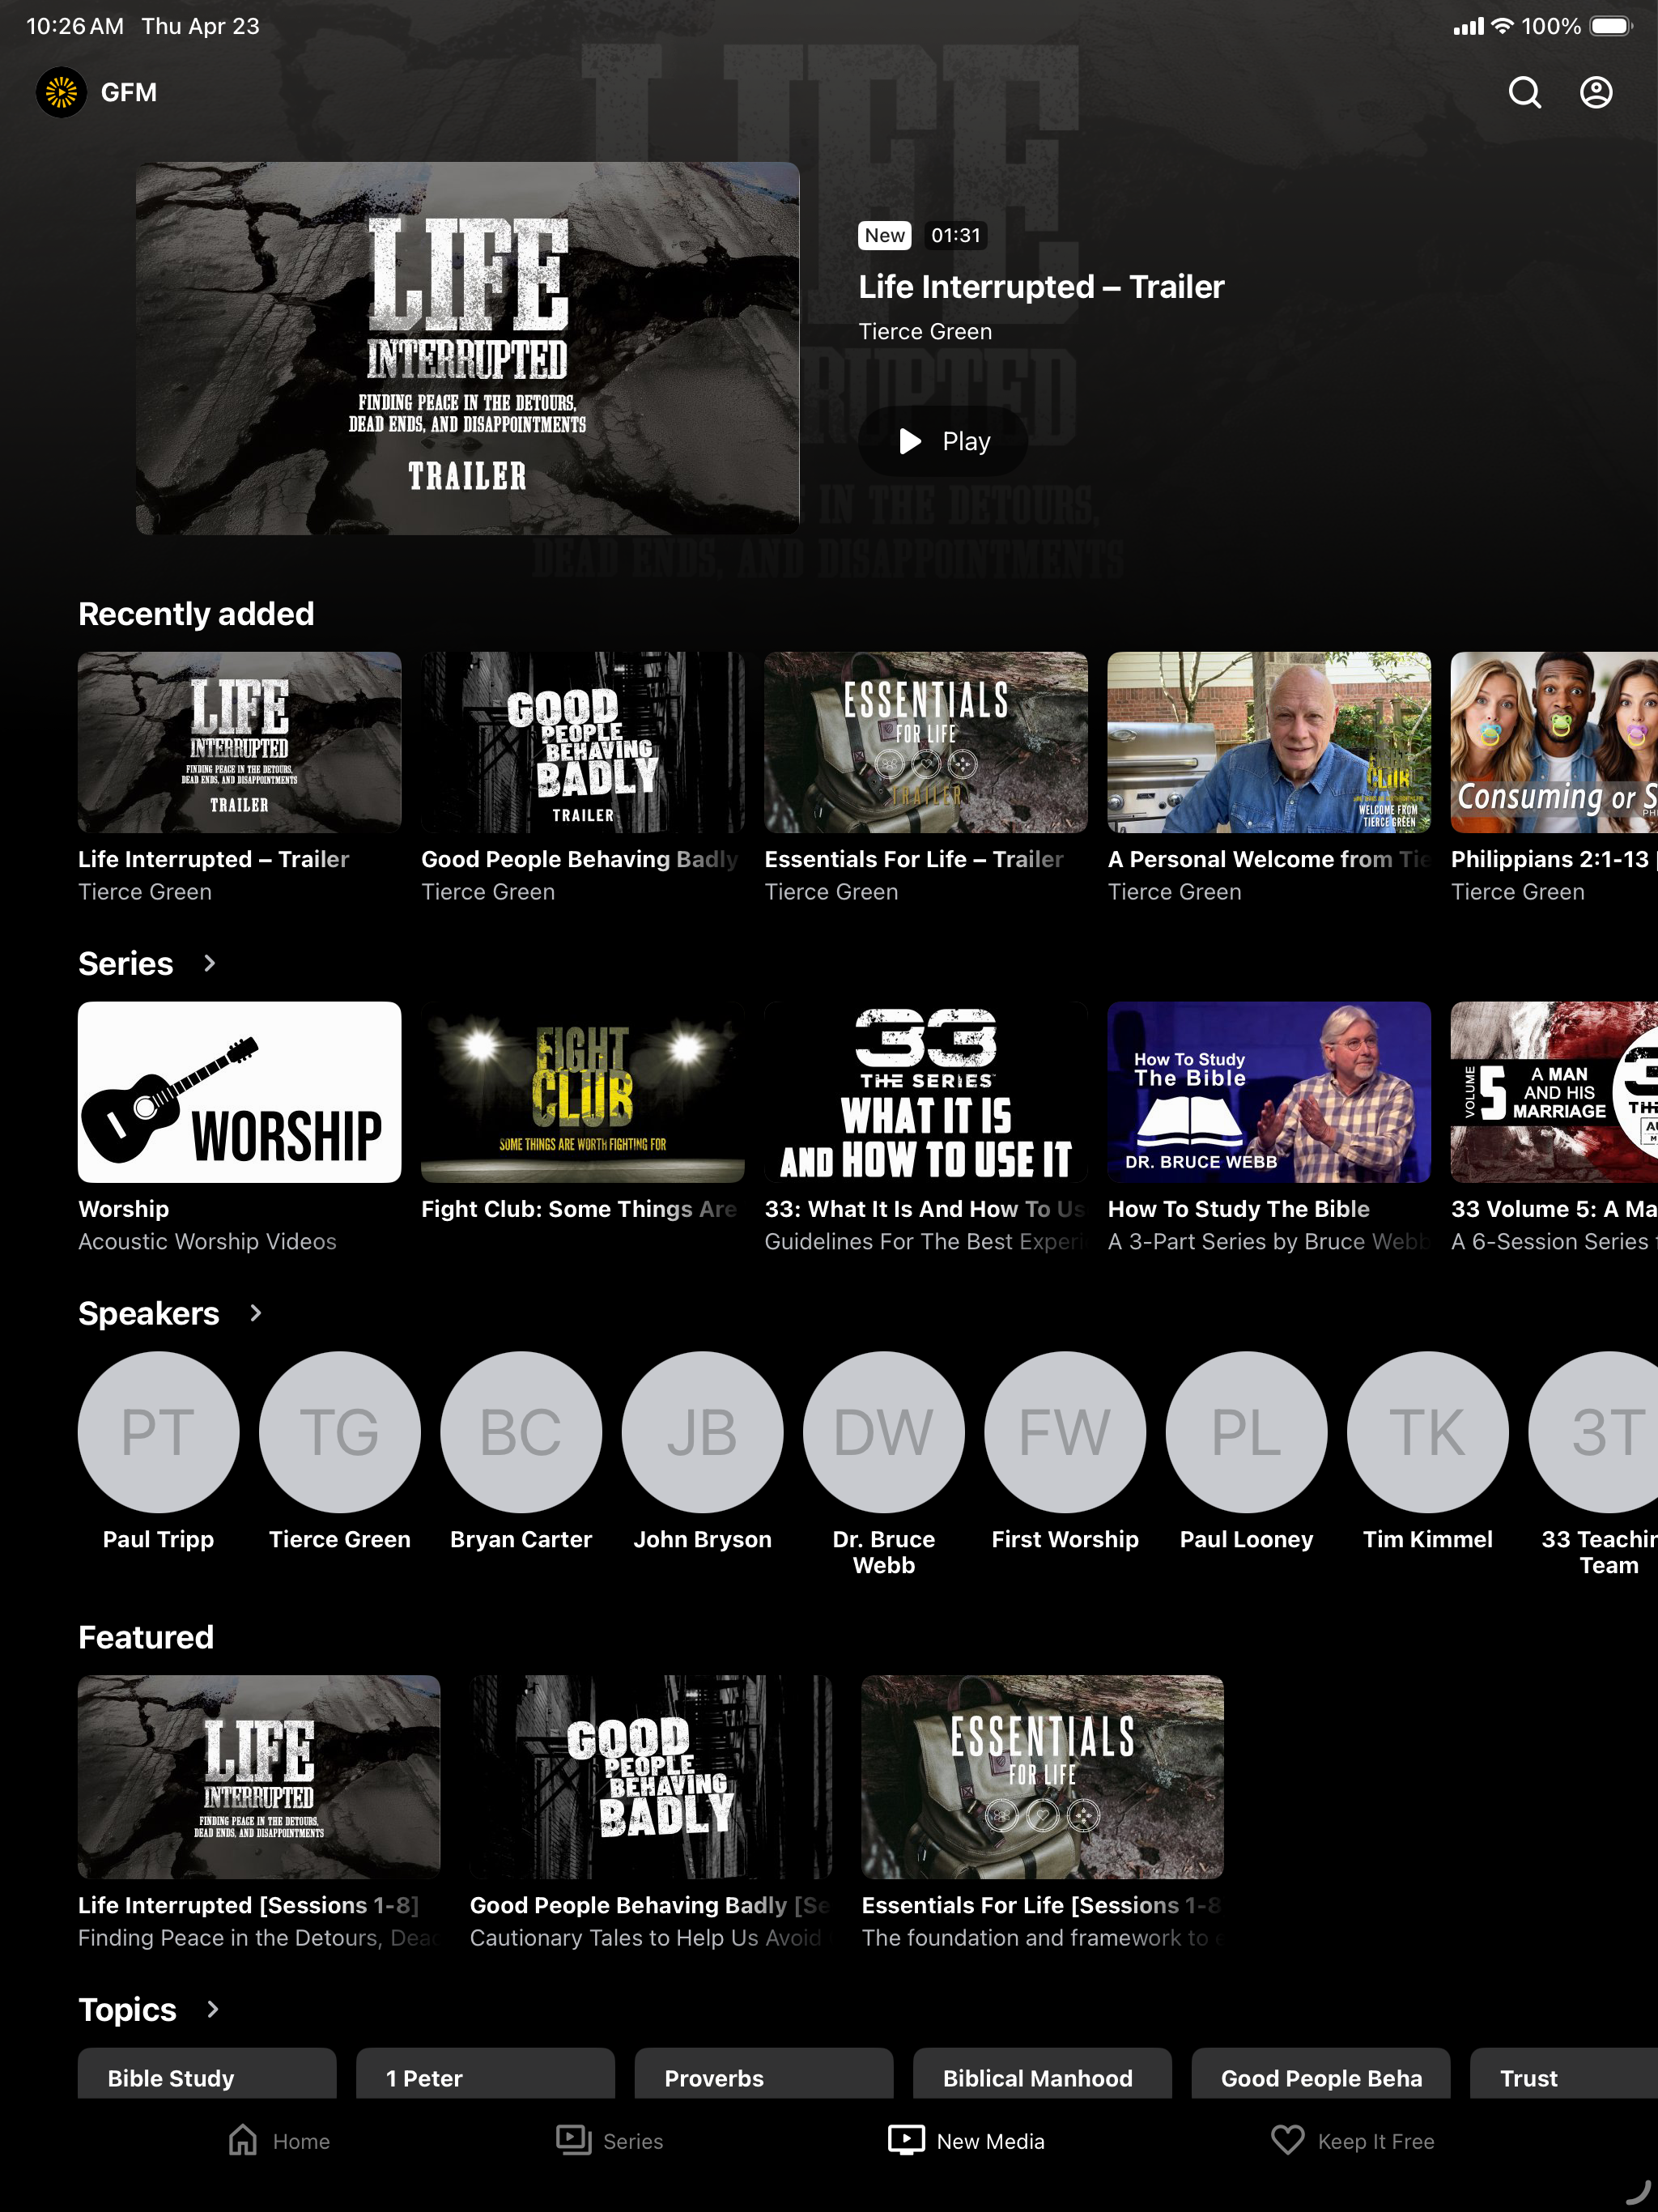Open featured Essentials For Life sessions
Viewport: 1658px width, 2212px height.
point(1043,1777)
